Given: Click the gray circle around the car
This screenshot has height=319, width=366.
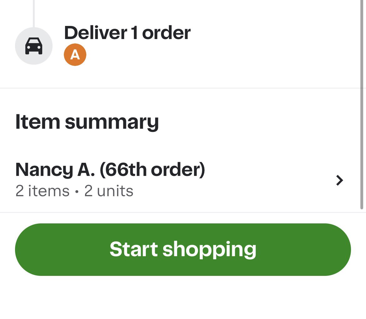Looking at the screenshot, I should tap(34, 46).
